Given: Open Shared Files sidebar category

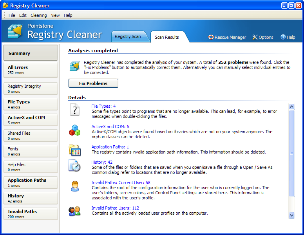Looking at the screenshot, I should [31, 136].
